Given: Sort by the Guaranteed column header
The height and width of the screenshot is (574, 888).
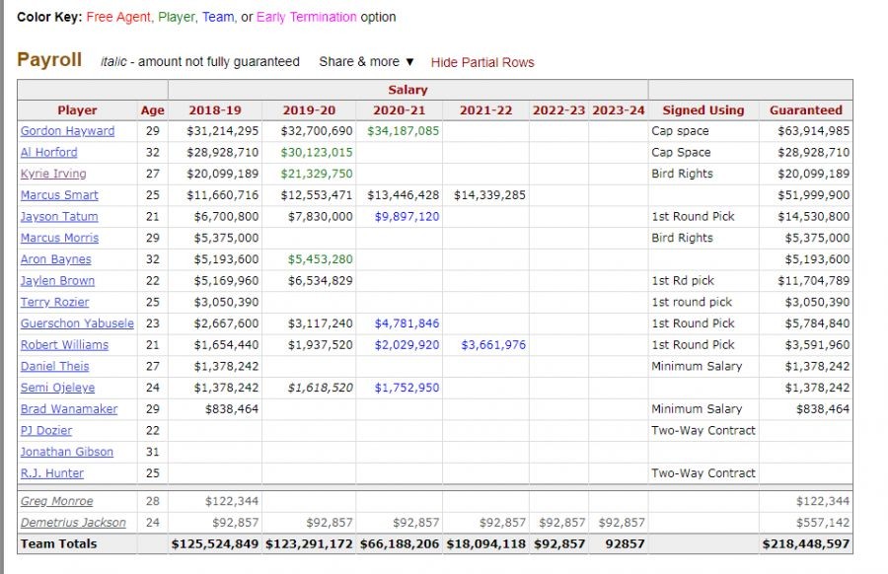Looking at the screenshot, I should click(806, 110).
